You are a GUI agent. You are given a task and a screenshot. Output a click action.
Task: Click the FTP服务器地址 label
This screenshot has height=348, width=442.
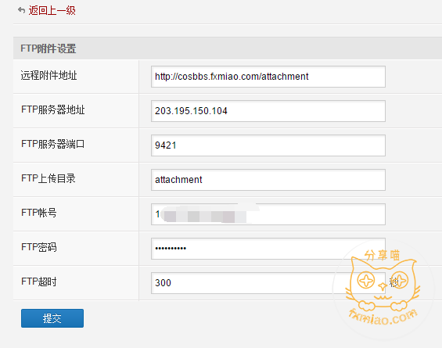[x=52, y=109]
